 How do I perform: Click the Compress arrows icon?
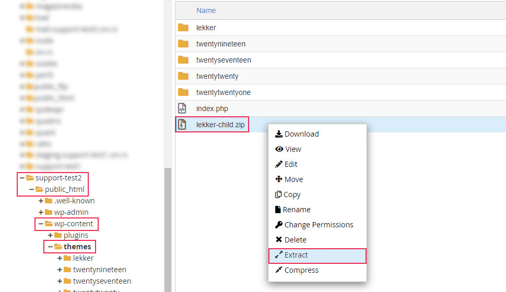(x=278, y=270)
